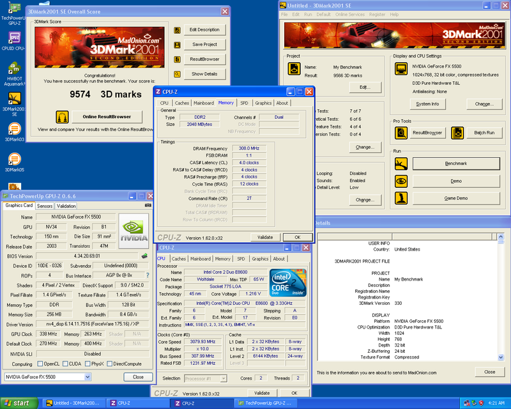
Task: Click Intel Core 2 Duo logo in CPU-Z
Action: tap(288, 282)
